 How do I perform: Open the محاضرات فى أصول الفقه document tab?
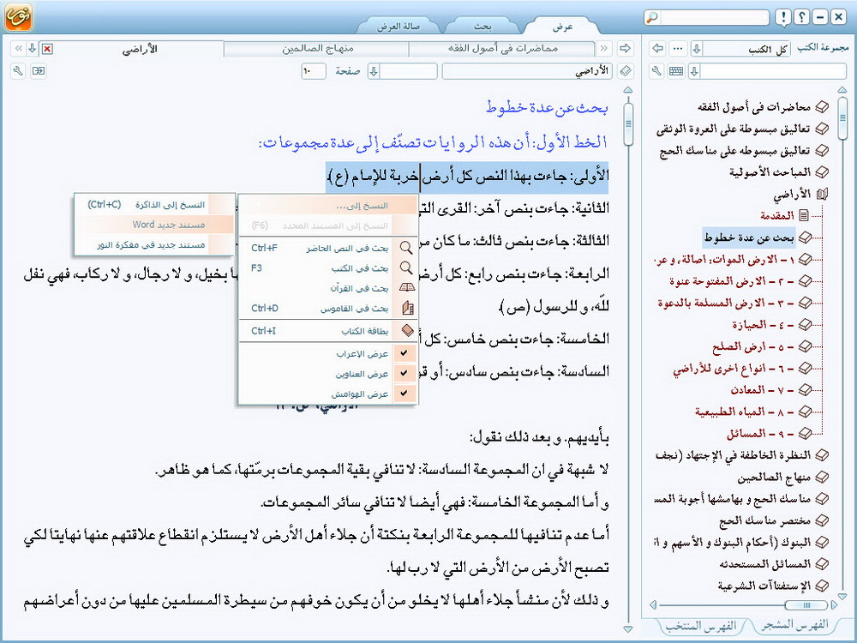coord(503,49)
